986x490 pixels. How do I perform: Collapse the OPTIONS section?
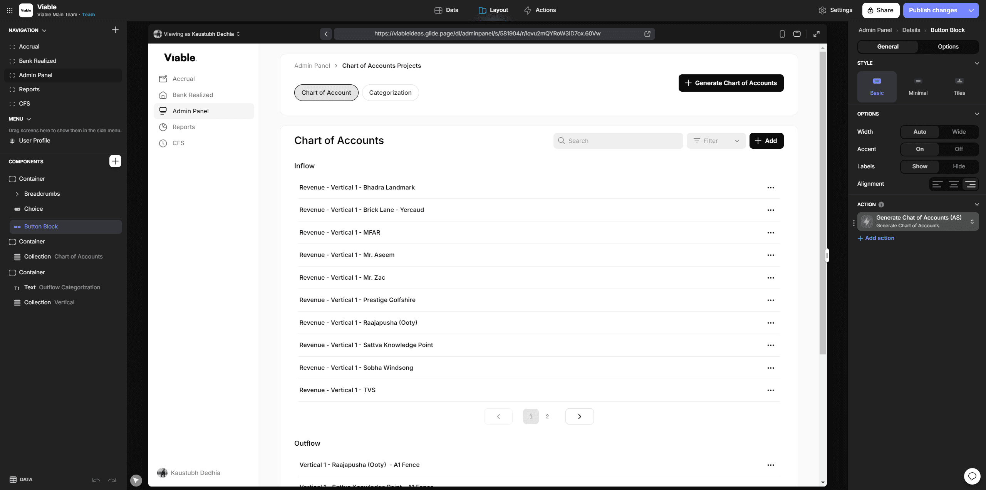click(977, 114)
